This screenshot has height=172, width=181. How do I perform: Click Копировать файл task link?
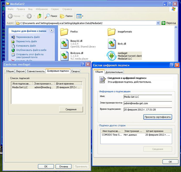pos(26,46)
